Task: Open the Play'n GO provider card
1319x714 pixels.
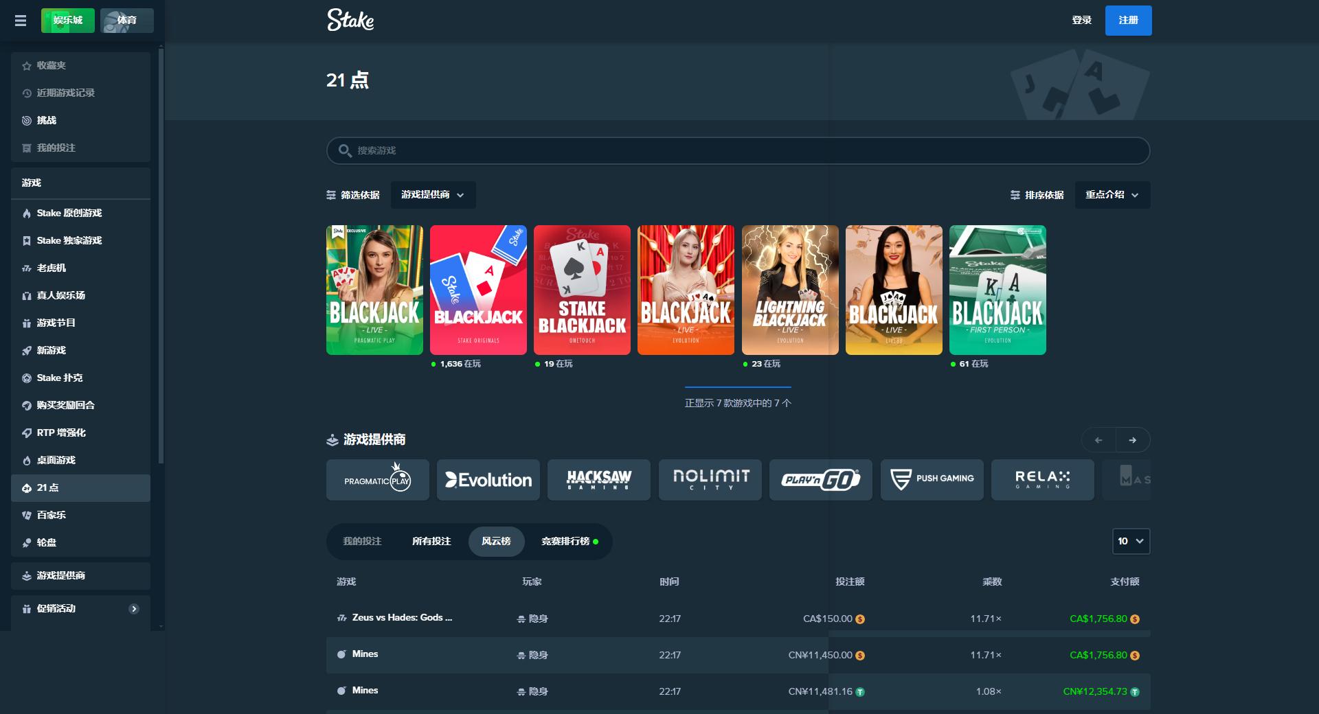Action: coord(821,480)
